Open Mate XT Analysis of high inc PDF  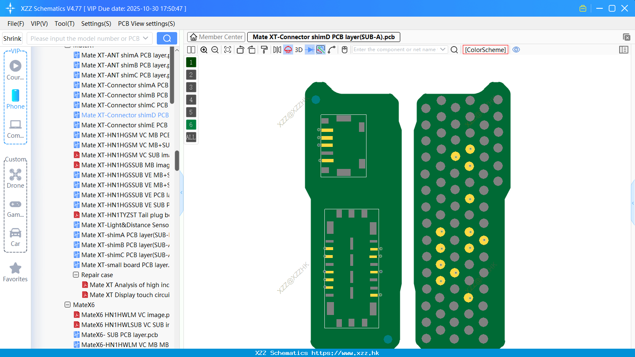coord(125,285)
